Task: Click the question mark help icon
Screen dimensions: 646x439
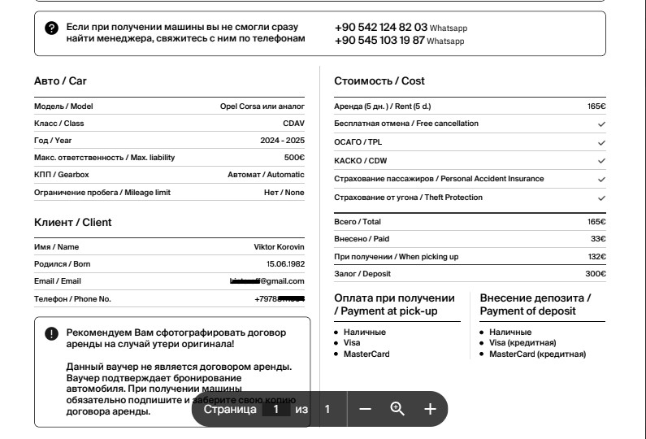Action: pos(51,28)
